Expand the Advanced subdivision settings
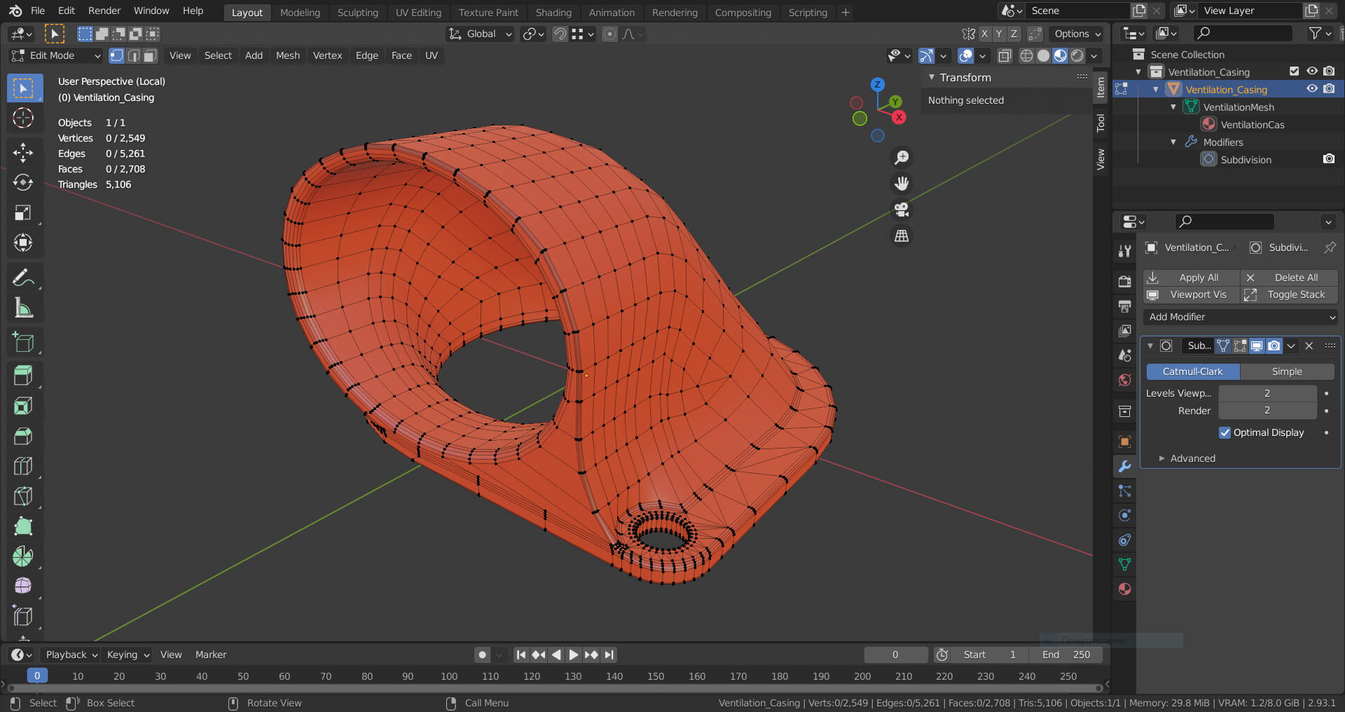Image resolution: width=1345 pixels, height=712 pixels. coord(1192,458)
